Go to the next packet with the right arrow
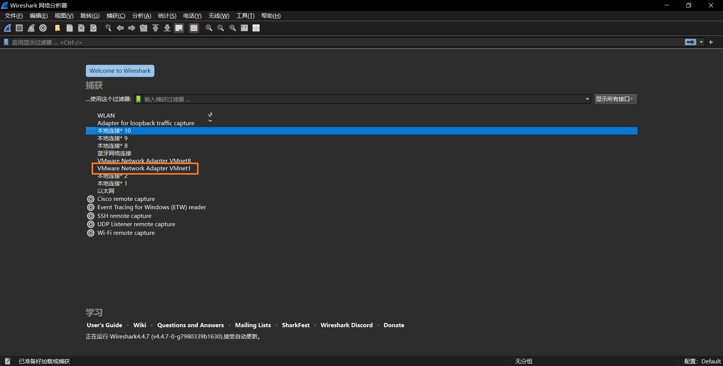 click(x=132, y=28)
